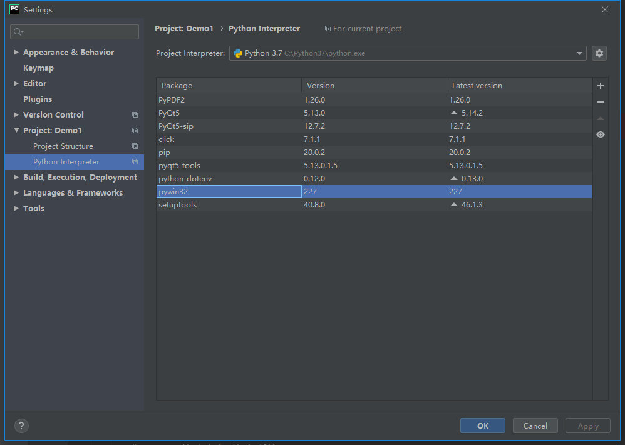
Task: Sort by Package column header
Action: [229, 86]
